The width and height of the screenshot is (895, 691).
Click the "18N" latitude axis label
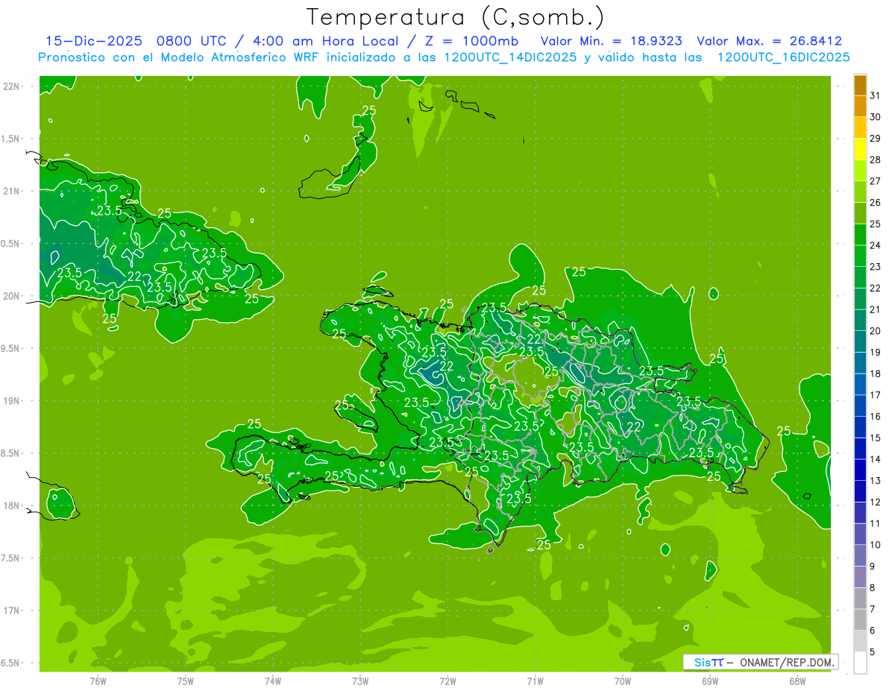13,505
